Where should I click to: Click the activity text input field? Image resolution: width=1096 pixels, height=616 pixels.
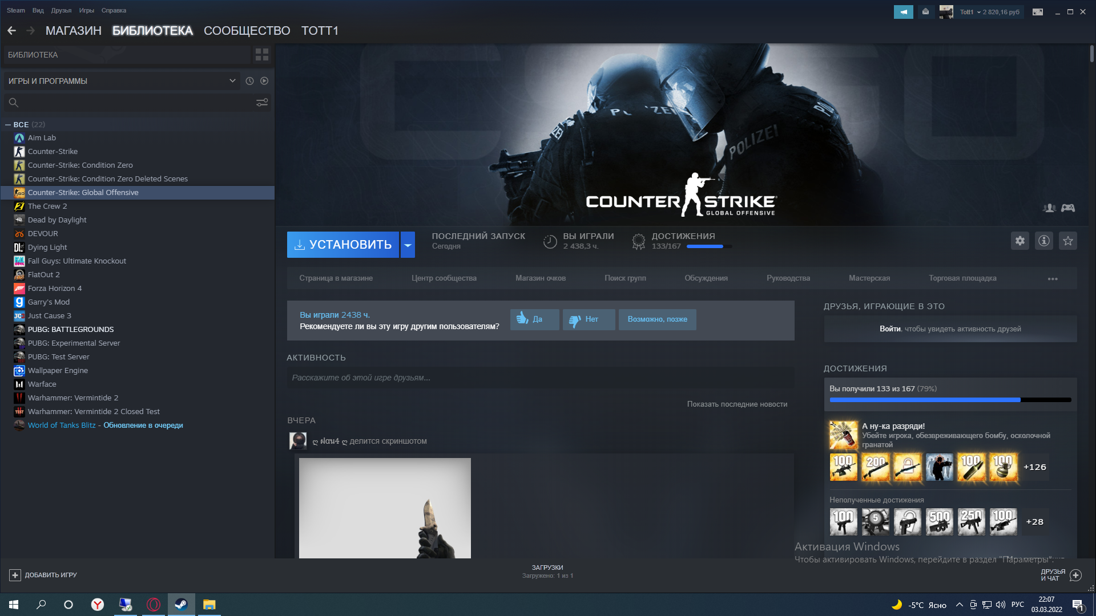pos(541,378)
